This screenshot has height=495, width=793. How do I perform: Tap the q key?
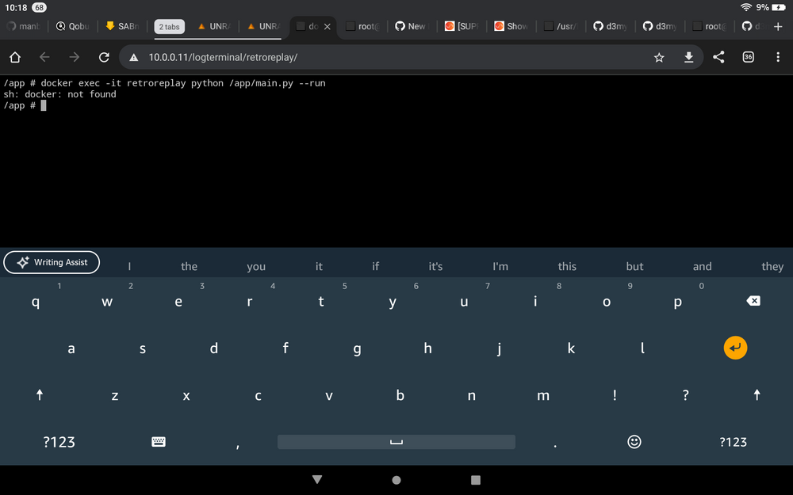point(36,302)
